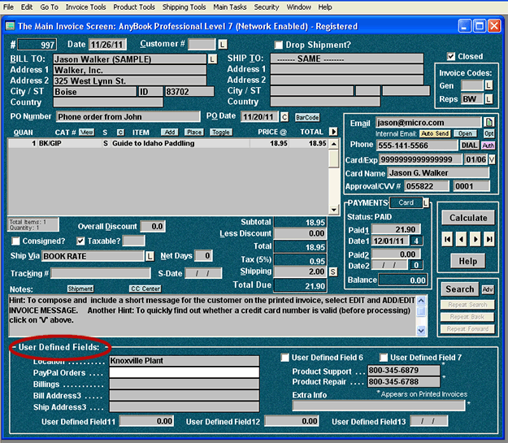The image size is (508, 443).
Task: Jump to the last invoice record
Action: point(488,239)
